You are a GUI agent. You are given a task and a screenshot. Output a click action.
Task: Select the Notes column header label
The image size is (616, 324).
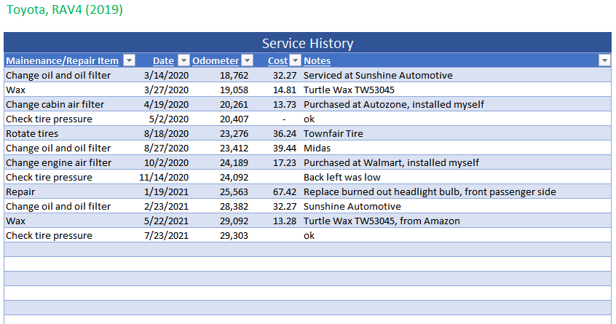click(317, 61)
